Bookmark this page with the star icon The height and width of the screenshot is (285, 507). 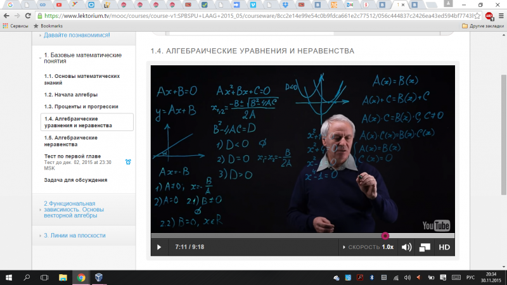[x=478, y=16]
